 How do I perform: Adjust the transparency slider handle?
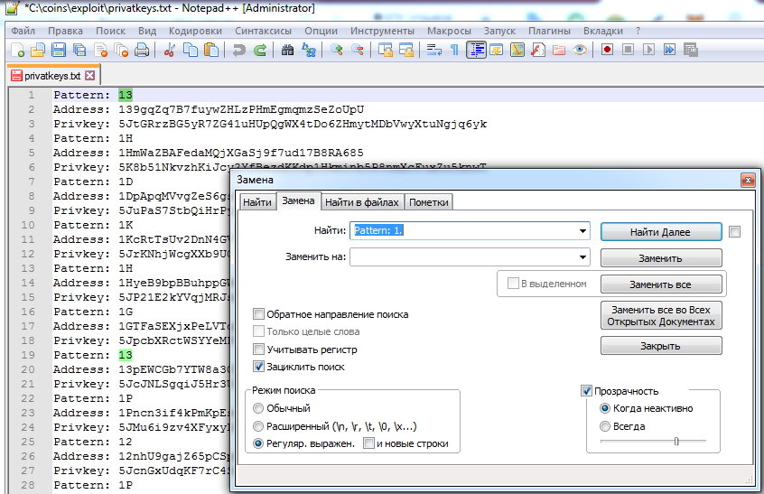click(x=675, y=442)
